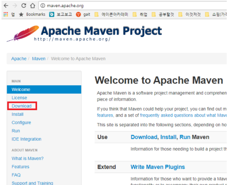This screenshot has width=229, height=185.
Task: Open the 보고보고 bookmark
Action: [61, 14]
